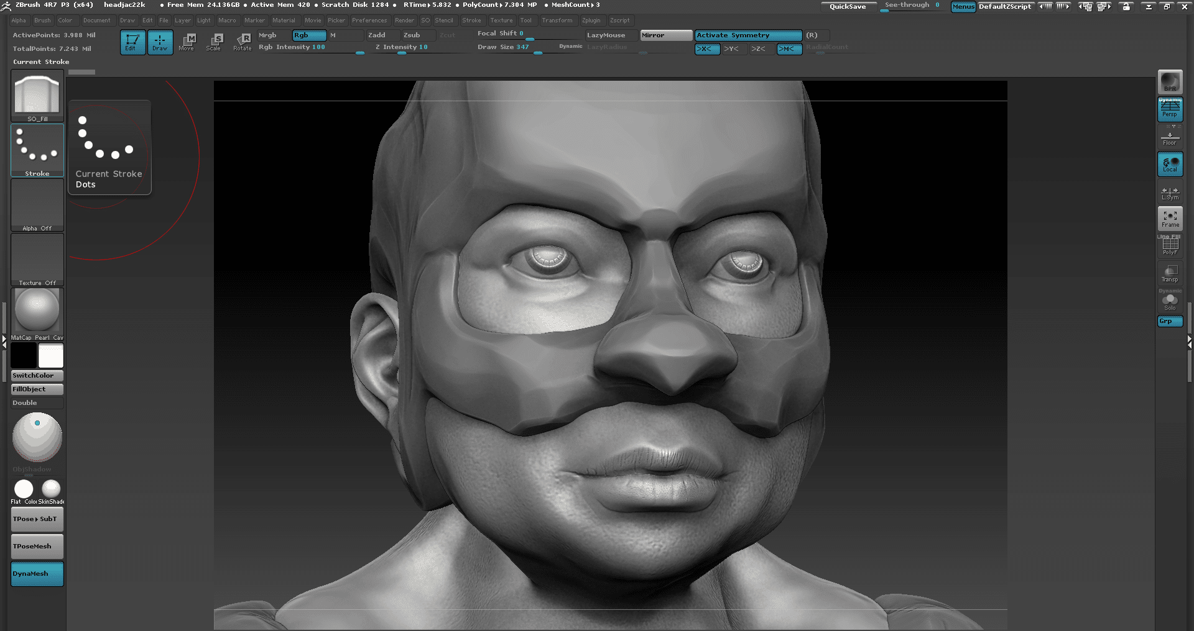Viewport: 1194px width, 631px height.
Task: Toggle Activate Symmetry
Action: [x=747, y=35]
